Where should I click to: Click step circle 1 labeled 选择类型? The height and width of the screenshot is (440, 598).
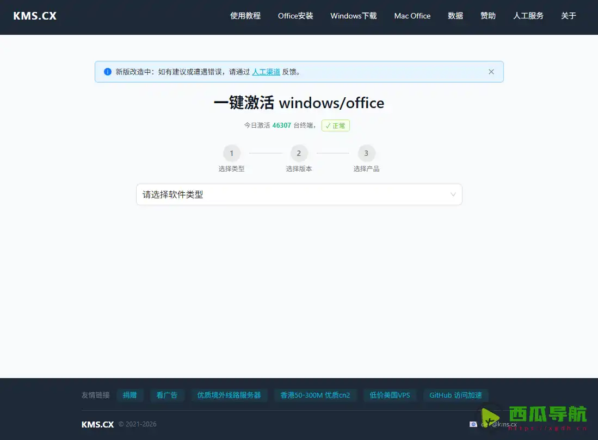point(231,153)
